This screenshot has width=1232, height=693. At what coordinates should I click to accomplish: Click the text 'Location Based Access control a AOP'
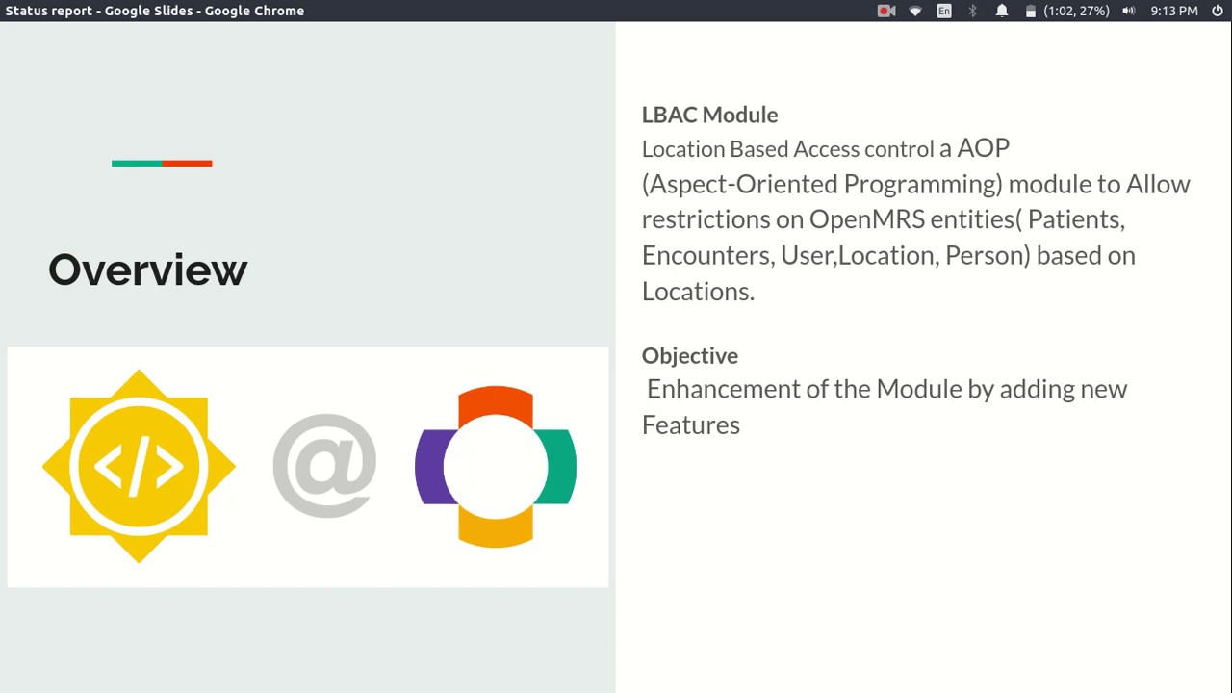[826, 148]
